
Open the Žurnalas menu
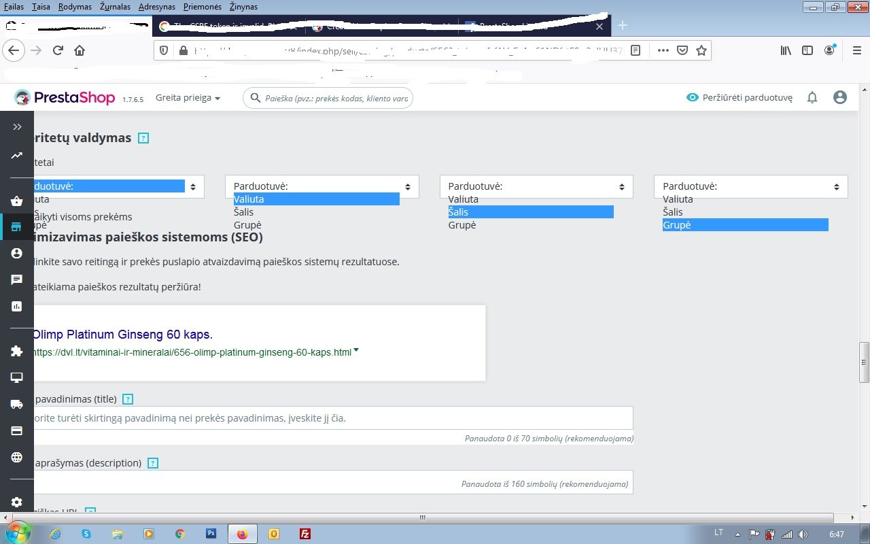[x=114, y=7]
